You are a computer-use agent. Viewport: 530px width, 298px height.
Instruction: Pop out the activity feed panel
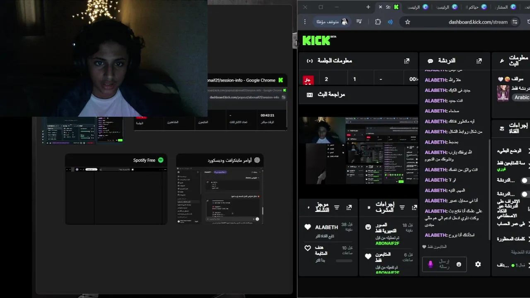[349, 207]
